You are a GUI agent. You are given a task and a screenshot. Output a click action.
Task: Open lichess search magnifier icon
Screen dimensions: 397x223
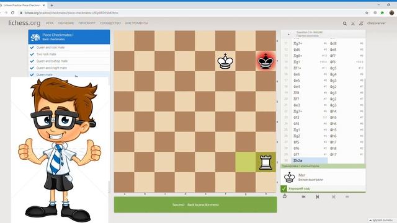point(345,24)
